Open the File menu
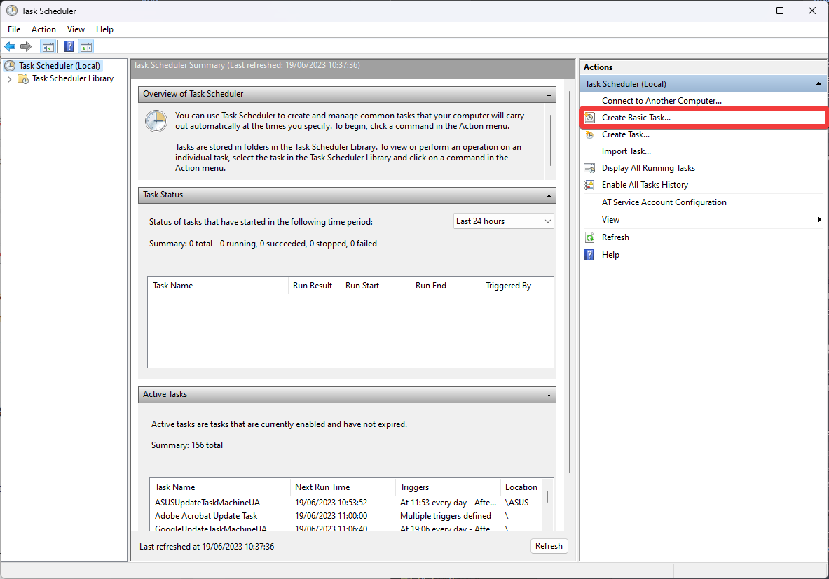 click(x=14, y=29)
